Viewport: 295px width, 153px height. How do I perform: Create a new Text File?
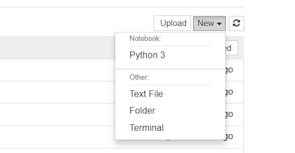click(146, 94)
